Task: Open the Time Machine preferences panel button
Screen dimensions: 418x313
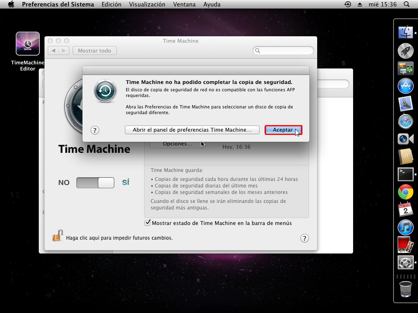Action: coord(192,130)
